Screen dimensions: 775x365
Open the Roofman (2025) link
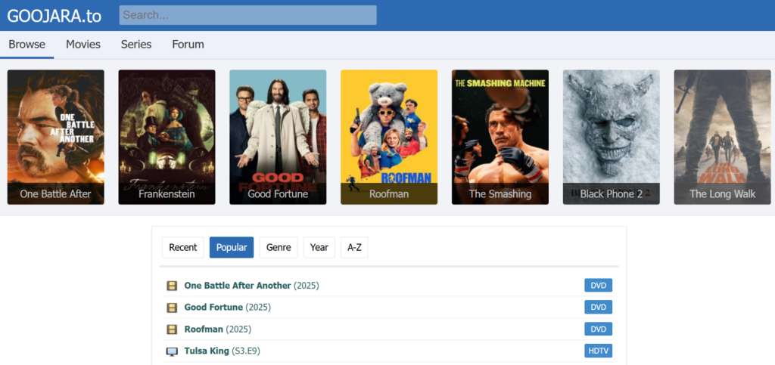coord(218,329)
